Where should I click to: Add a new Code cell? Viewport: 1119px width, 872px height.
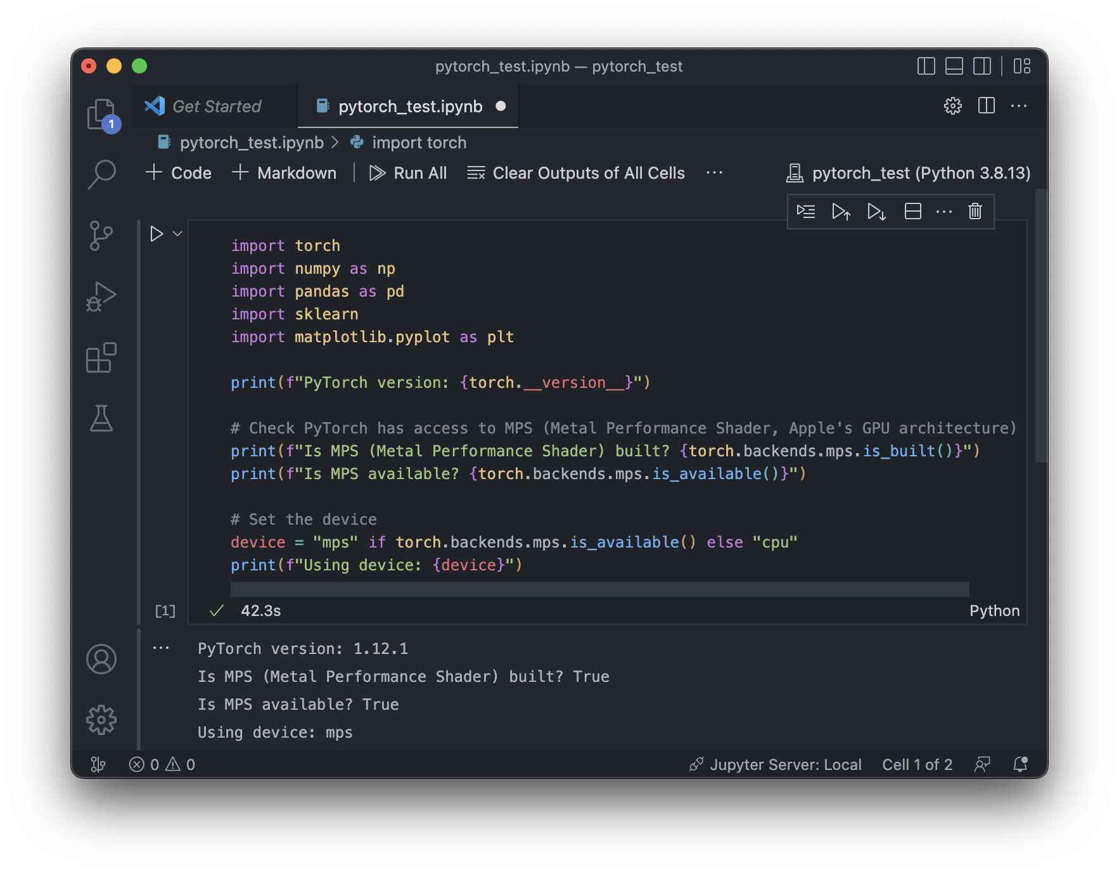point(178,173)
